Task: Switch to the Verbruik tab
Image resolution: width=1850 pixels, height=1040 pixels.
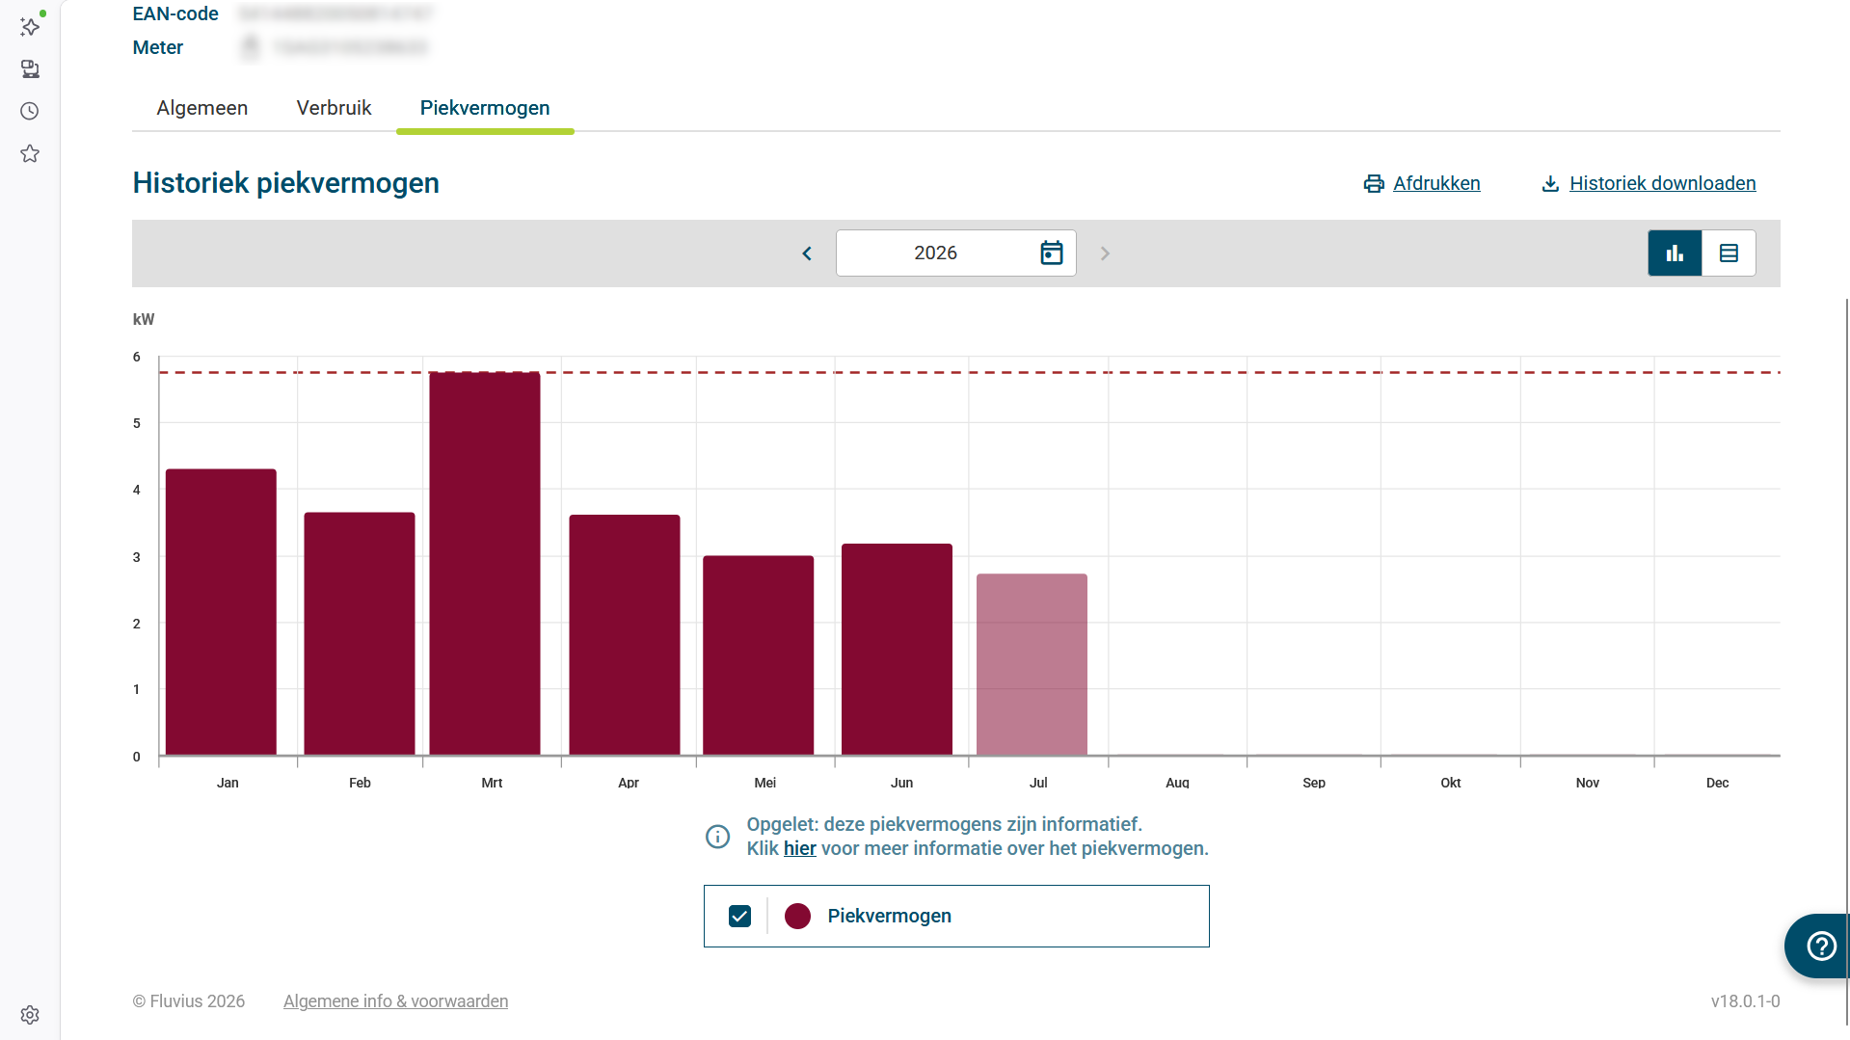Action: pyautogui.click(x=334, y=108)
